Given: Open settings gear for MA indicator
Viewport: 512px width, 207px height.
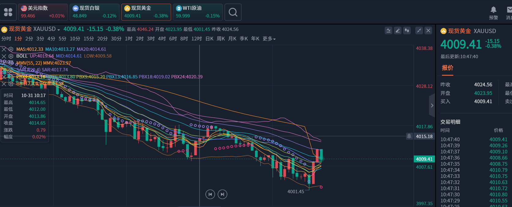Looking at the screenshot, I should point(11,49).
